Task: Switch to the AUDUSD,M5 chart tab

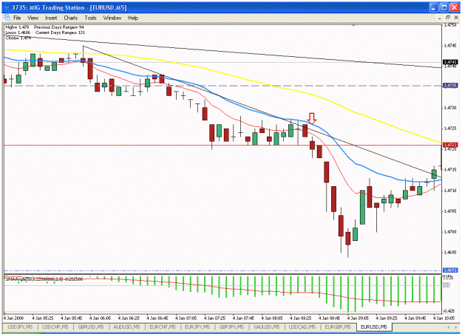Action: [126, 327]
